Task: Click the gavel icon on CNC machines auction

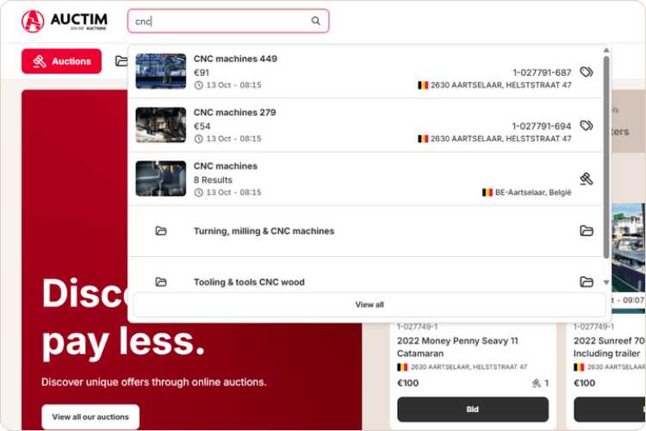Action: pos(587,179)
